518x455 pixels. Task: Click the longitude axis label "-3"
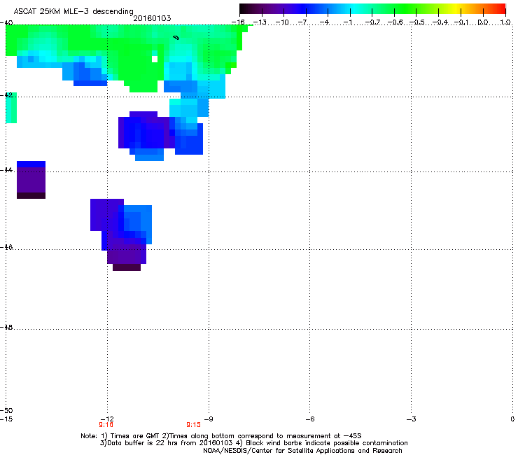tap(411, 419)
